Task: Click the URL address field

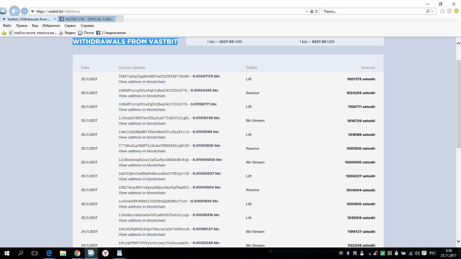Action: [167, 12]
